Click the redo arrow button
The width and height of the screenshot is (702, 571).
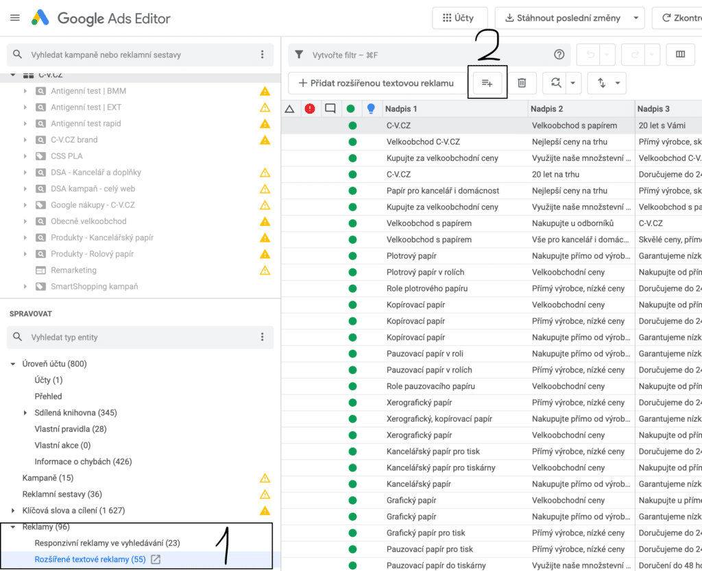point(635,55)
